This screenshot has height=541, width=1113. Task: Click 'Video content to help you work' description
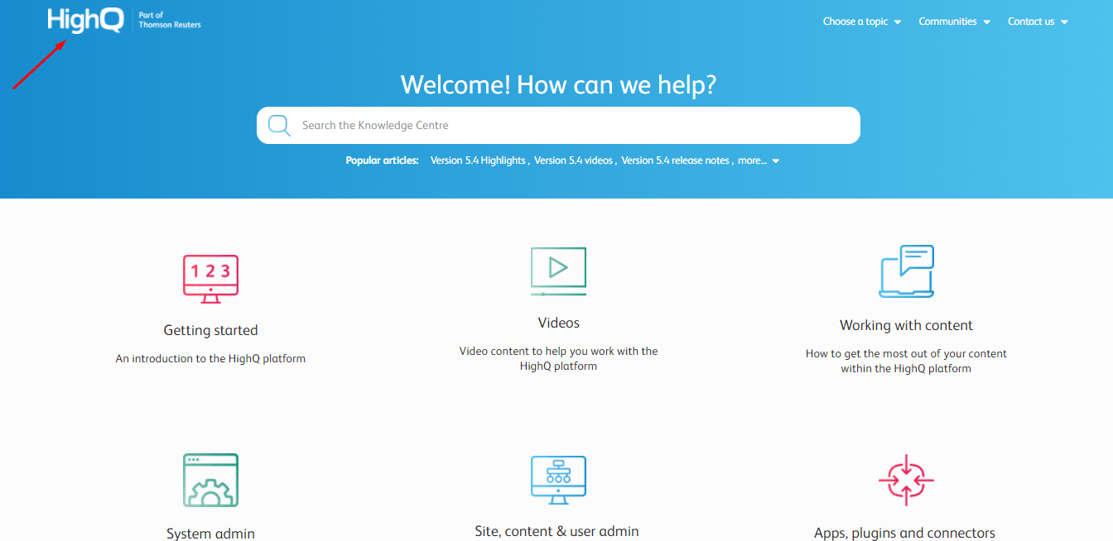tap(558, 358)
